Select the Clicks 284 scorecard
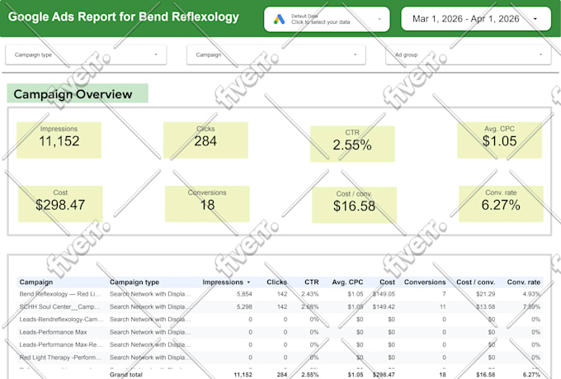 [205, 140]
